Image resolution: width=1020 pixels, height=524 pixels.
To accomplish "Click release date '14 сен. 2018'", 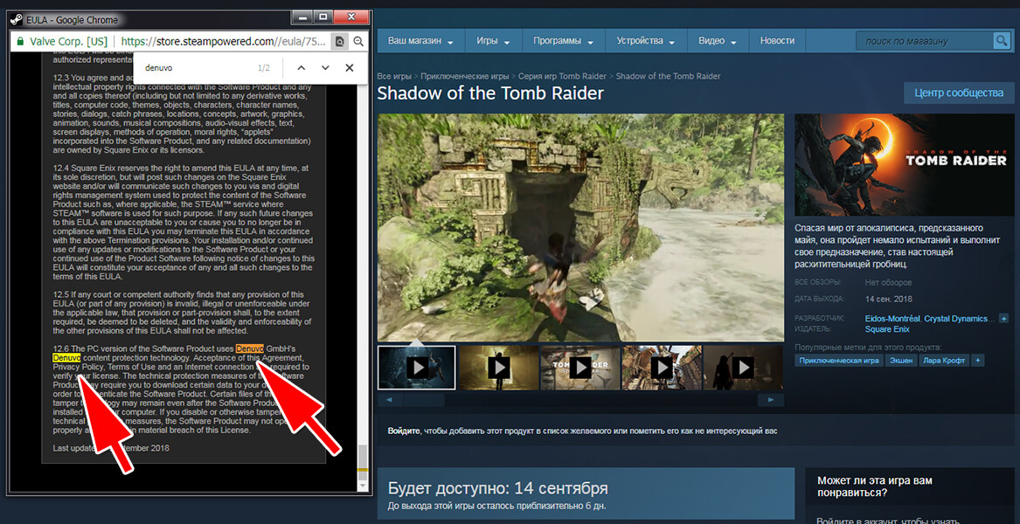I will pyautogui.click(x=889, y=299).
